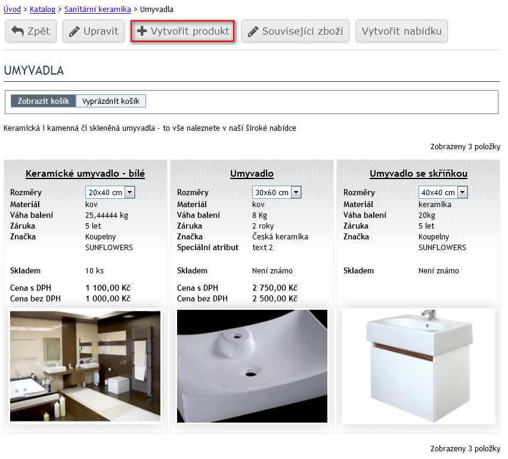The width and height of the screenshot is (508, 459).
Task: Go to Úvod breadcrumb link
Action: click(x=12, y=10)
